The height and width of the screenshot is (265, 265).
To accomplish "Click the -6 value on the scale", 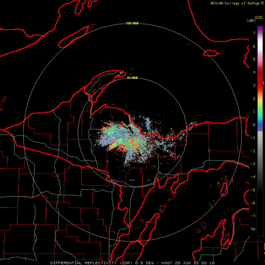I will tap(253, 203).
